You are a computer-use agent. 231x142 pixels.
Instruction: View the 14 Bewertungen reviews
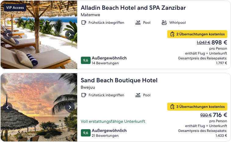(105, 63)
